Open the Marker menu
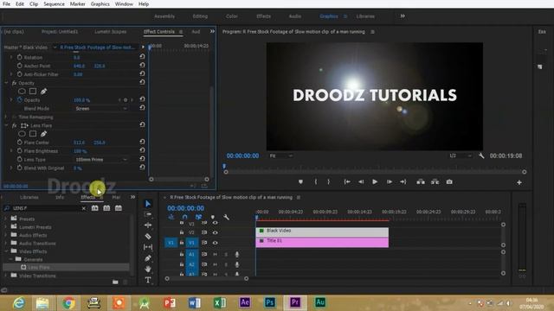Image resolution: width=554 pixels, height=311 pixels. point(77,3)
